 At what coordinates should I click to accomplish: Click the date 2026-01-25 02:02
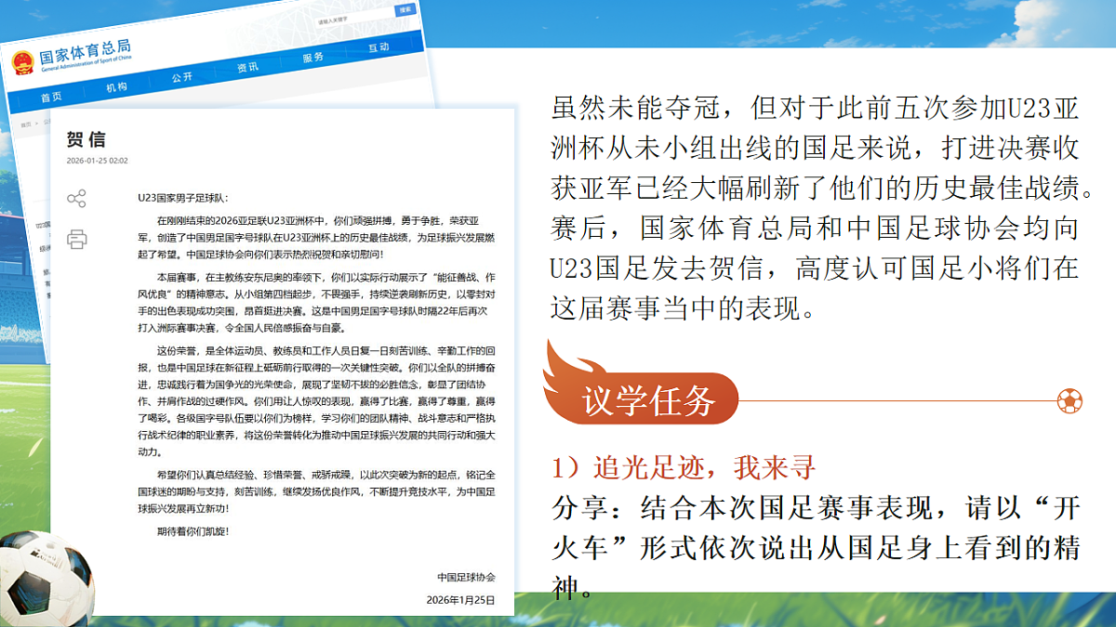pyautogui.click(x=97, y=161)
